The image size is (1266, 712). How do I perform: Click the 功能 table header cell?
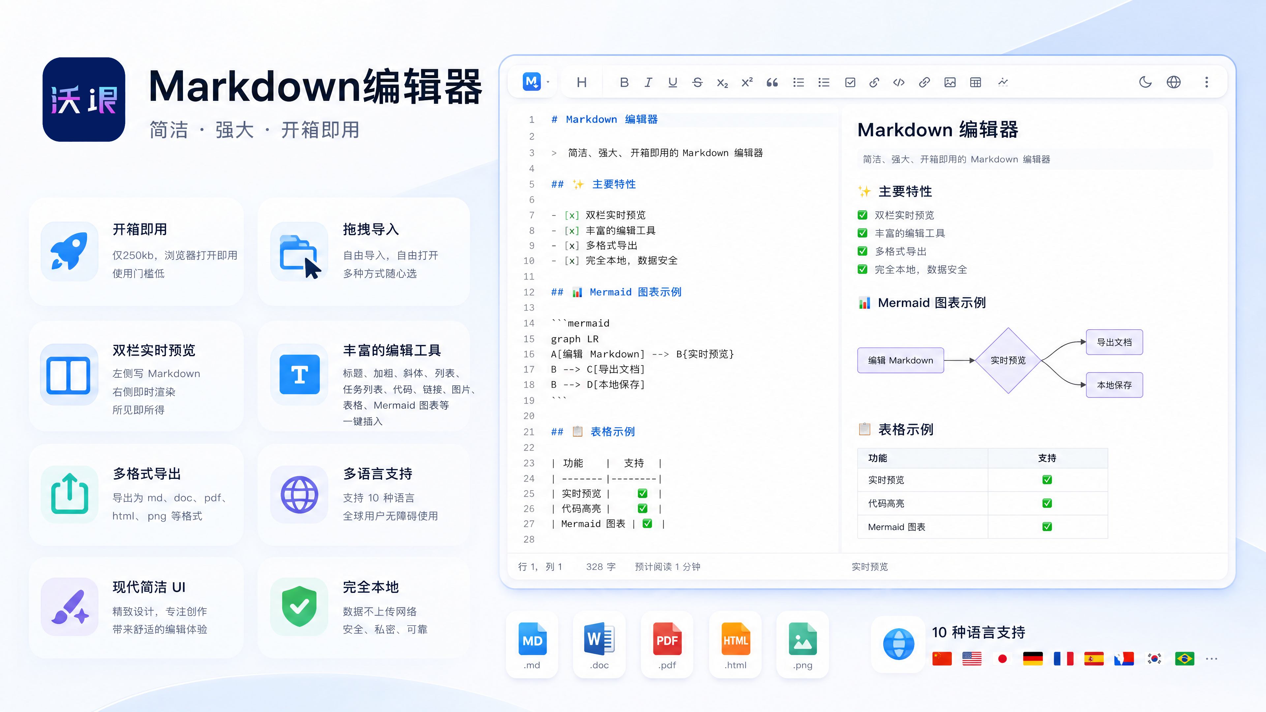pos(922,458)
